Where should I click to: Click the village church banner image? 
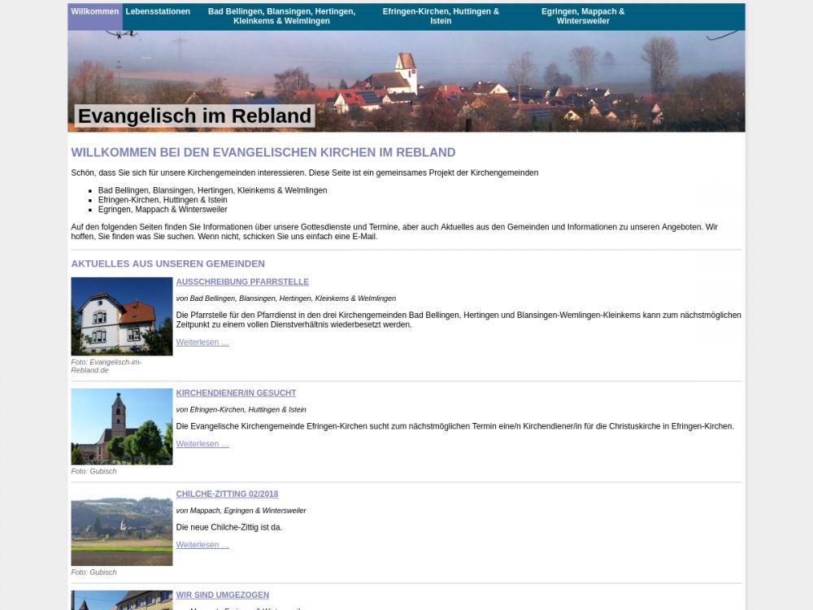(x=488, y=81)
